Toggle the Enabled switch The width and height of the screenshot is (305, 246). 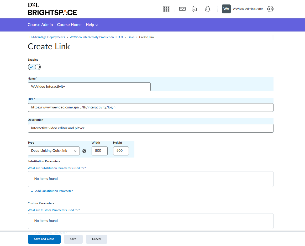tap(34, 67)
